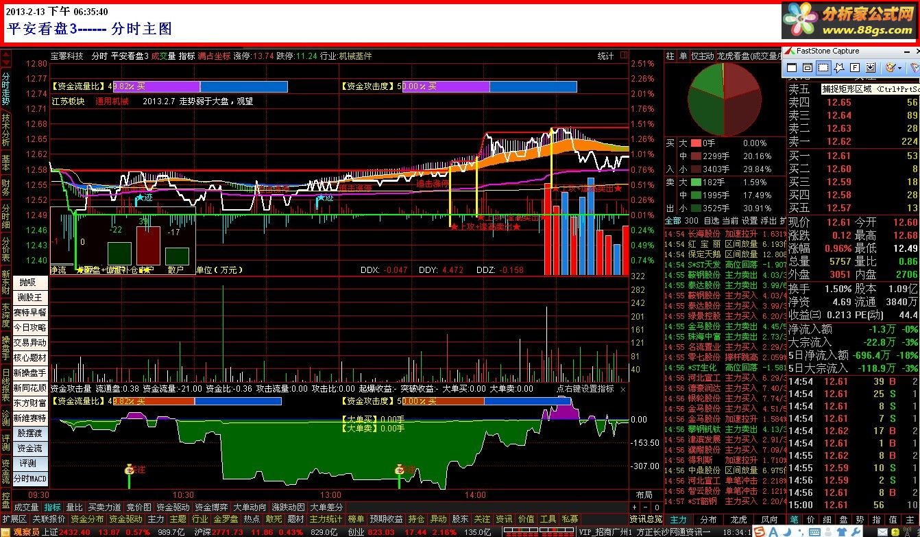
Task: Click the 笔 tick detail tab
Action: click(794, 519)
